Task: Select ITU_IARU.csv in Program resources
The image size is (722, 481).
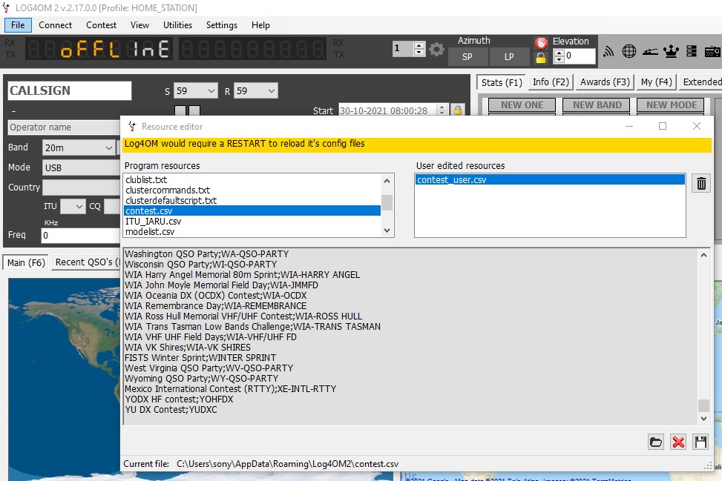Action: [x=252, y=221]
